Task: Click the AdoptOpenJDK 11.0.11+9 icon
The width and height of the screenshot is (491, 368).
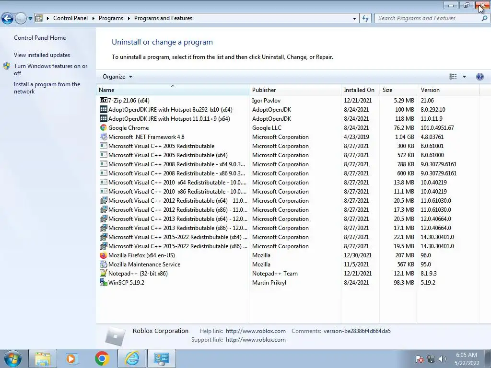Action: (104, 119)
